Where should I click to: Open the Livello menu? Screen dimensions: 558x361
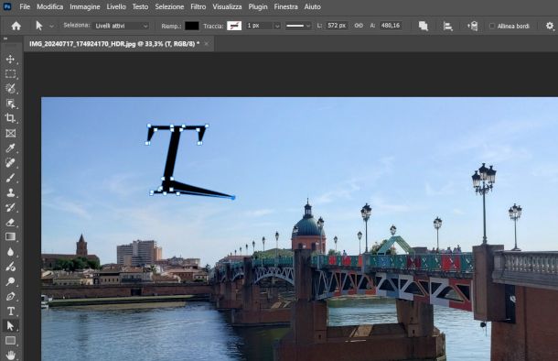[x=116, y=6]
